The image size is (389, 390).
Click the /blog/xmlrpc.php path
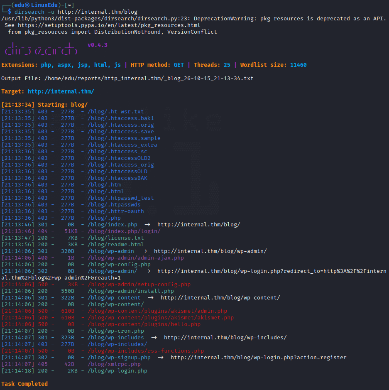click(x=114, y=364)
